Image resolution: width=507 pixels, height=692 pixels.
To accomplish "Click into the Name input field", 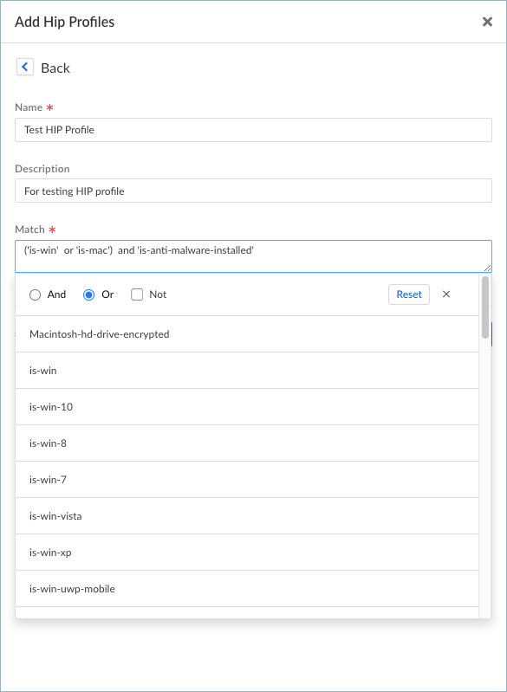I will (253, 130).
